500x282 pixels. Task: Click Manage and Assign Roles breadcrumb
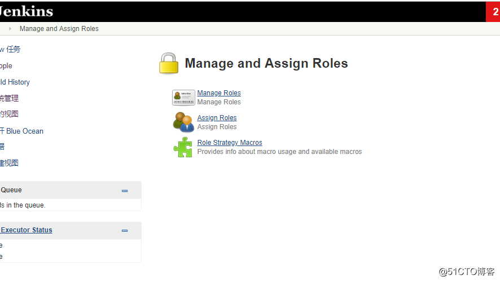tap(59, 29)
